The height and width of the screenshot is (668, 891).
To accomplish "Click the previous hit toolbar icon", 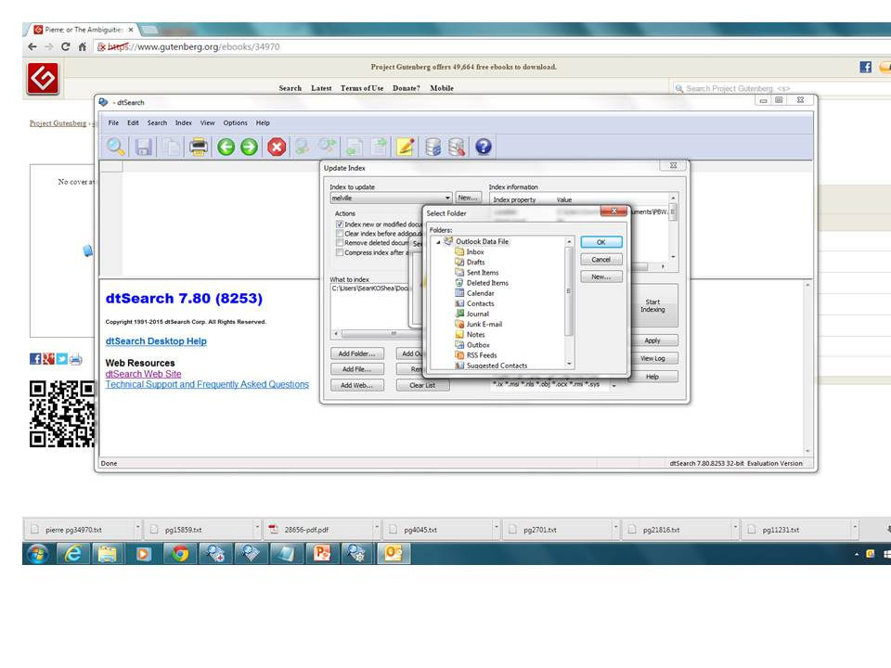I will [x=303, y=148].
